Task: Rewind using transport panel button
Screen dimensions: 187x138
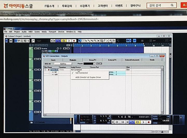Action: click(x=117, y=122)
